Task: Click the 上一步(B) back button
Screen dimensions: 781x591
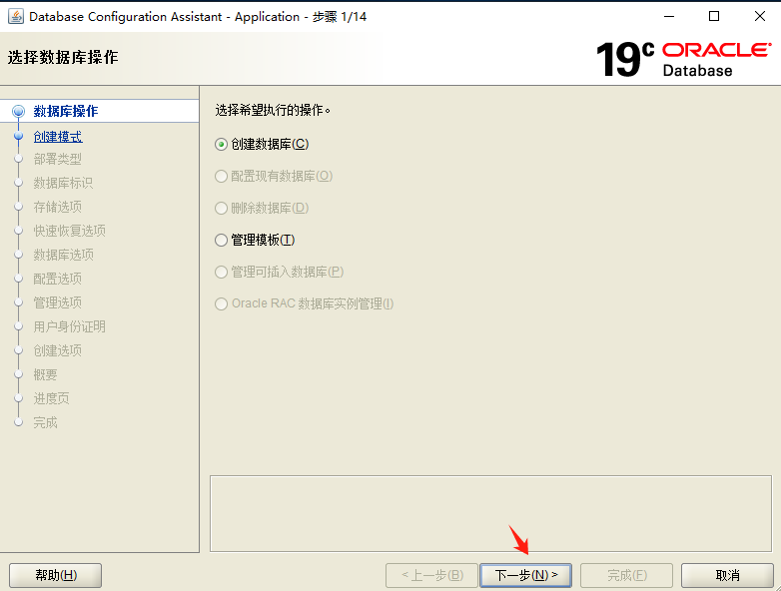Action: (431, 576)
